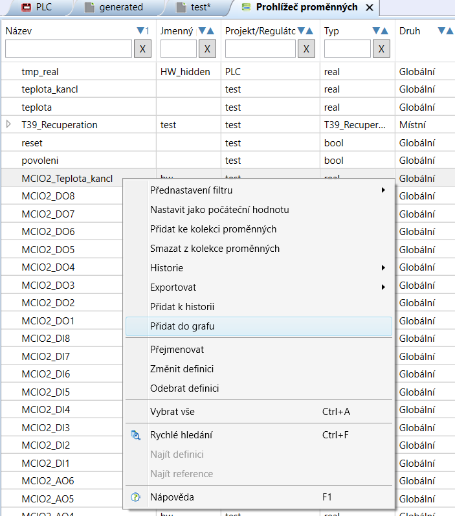
Task: Sort Projekt/Regulátor column descending with down arrow
Action: pyautogui.click(x=301, y=31)
